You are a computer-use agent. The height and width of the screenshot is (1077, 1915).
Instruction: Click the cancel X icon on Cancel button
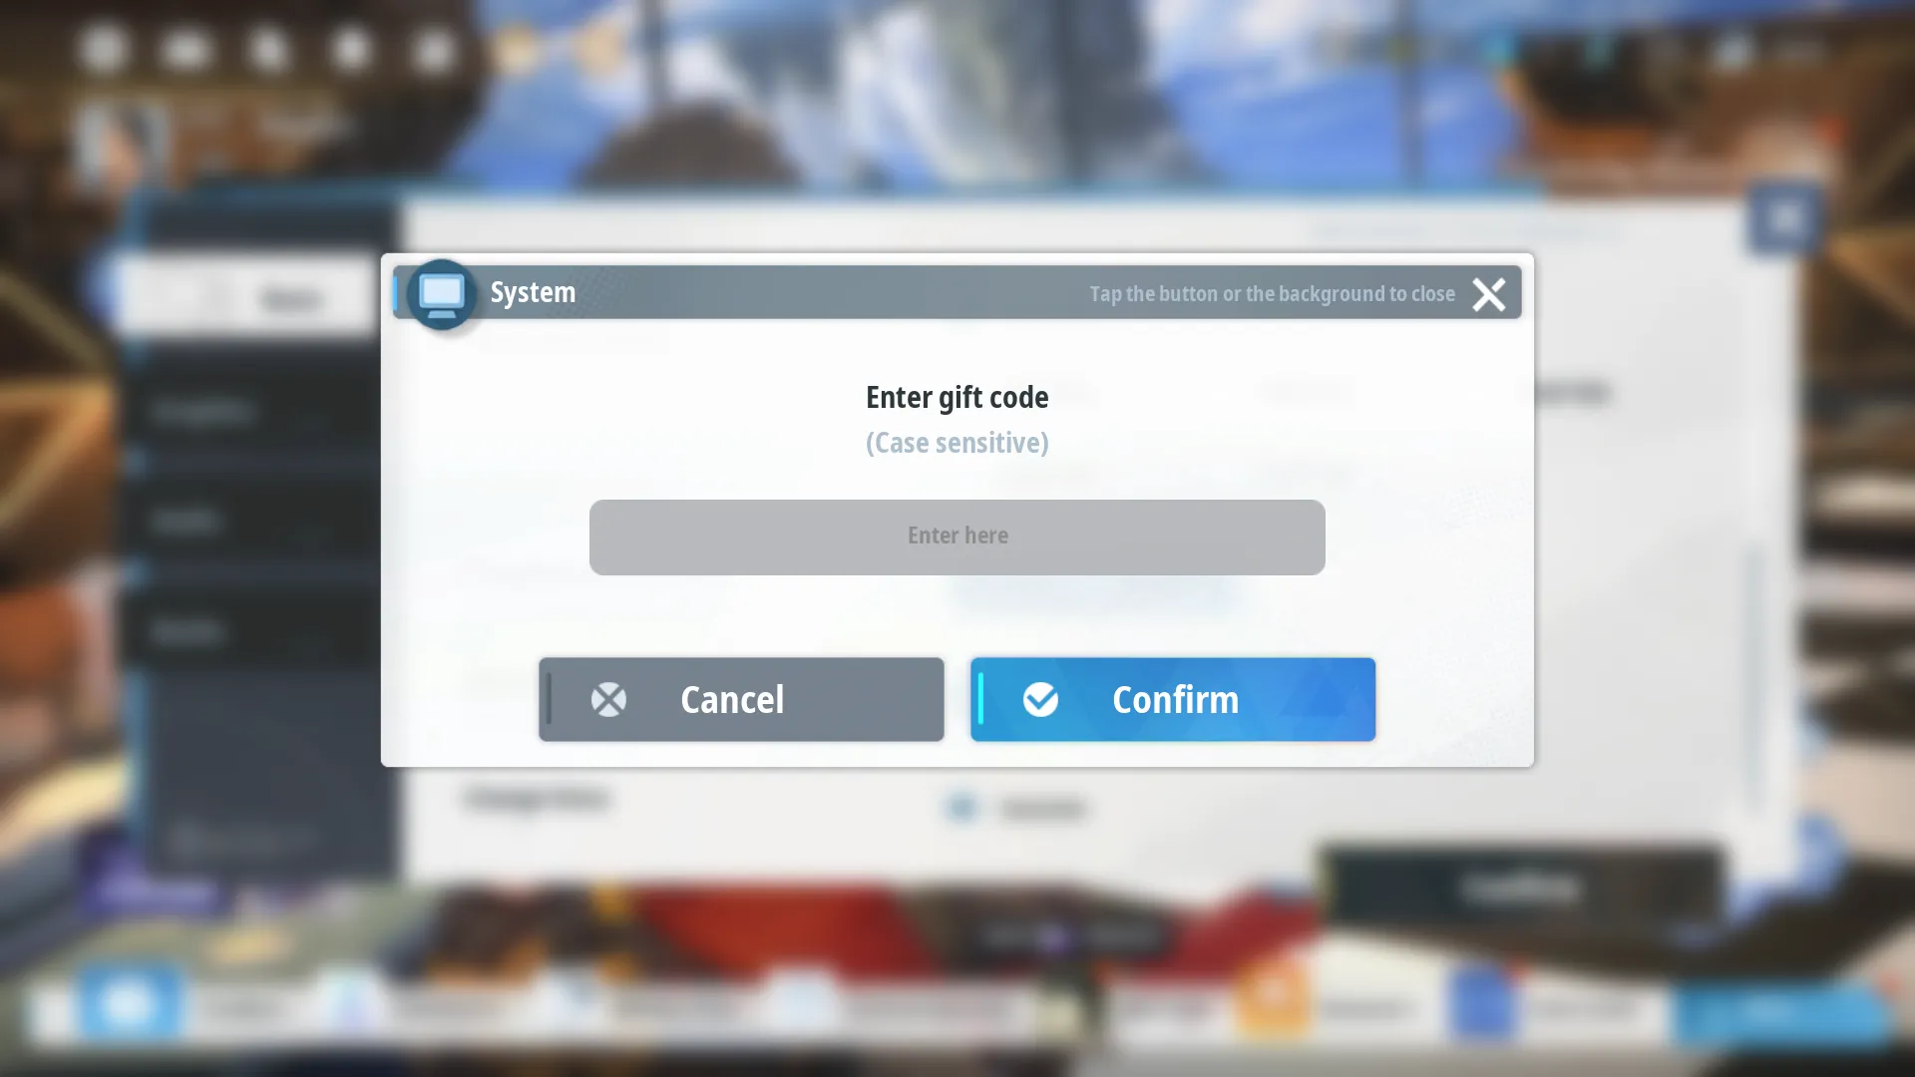(607, 698)
